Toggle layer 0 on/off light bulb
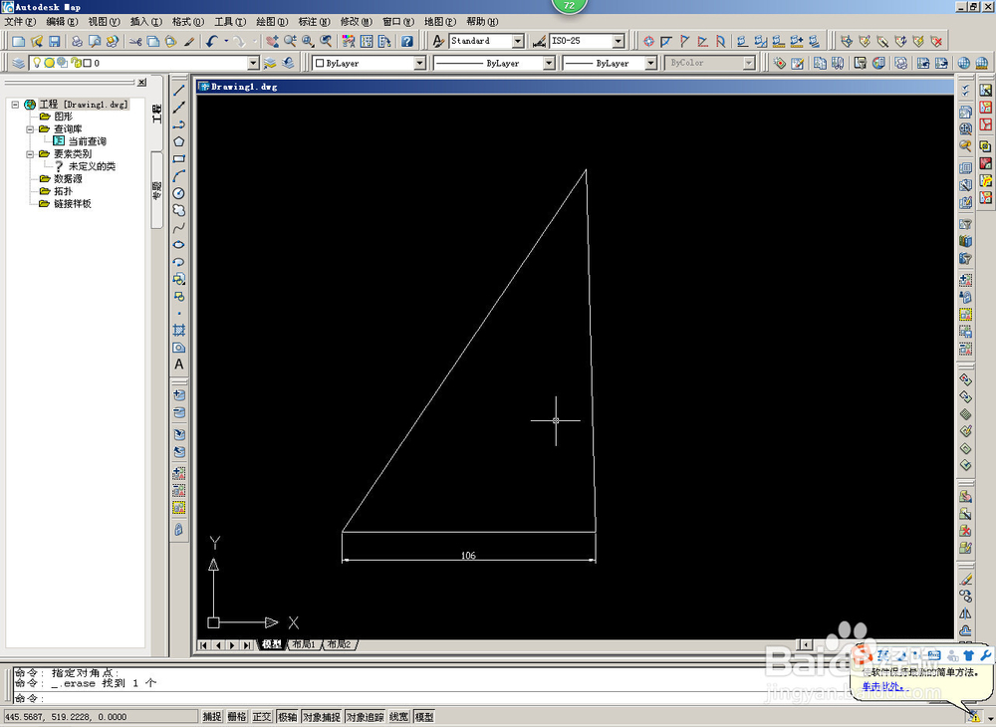 (x=37, y=62)
